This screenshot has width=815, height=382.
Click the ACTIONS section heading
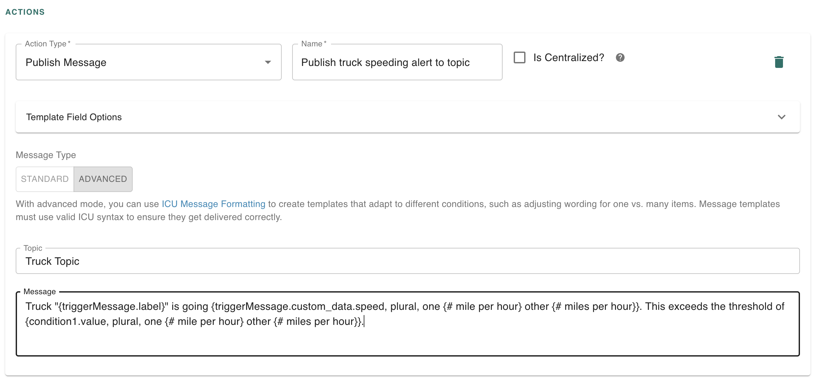point(25,12)
